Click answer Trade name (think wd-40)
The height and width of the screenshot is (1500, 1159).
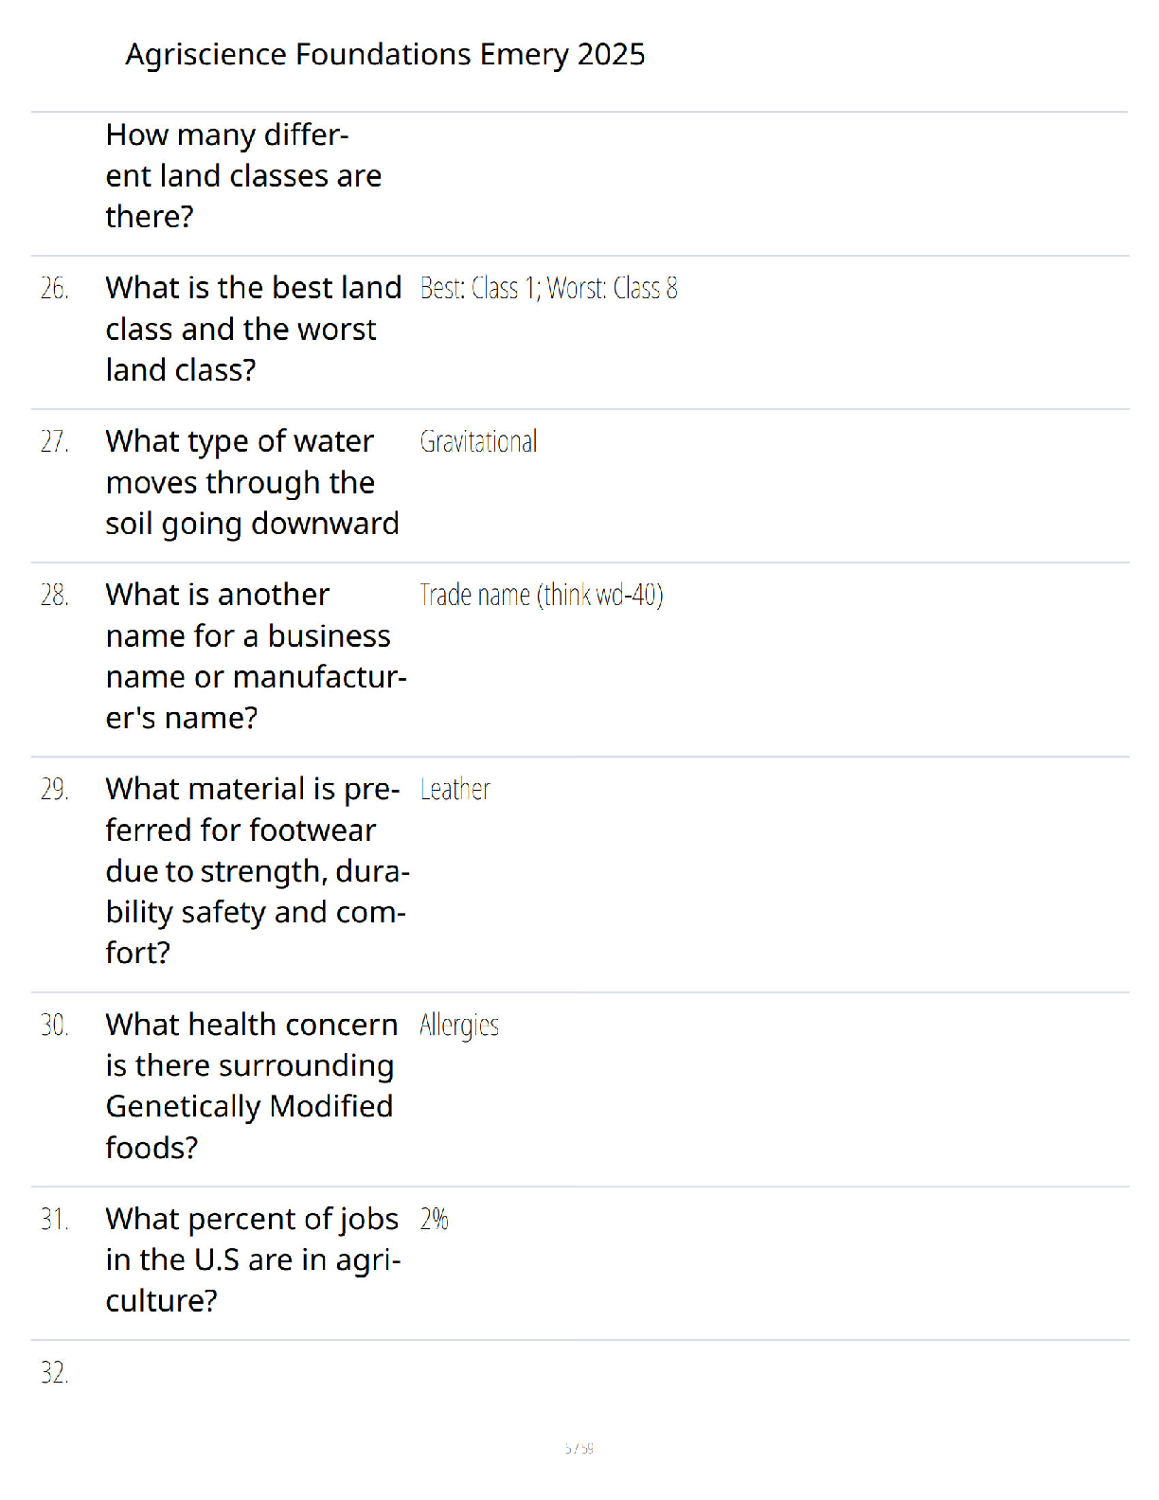[542, 595]
